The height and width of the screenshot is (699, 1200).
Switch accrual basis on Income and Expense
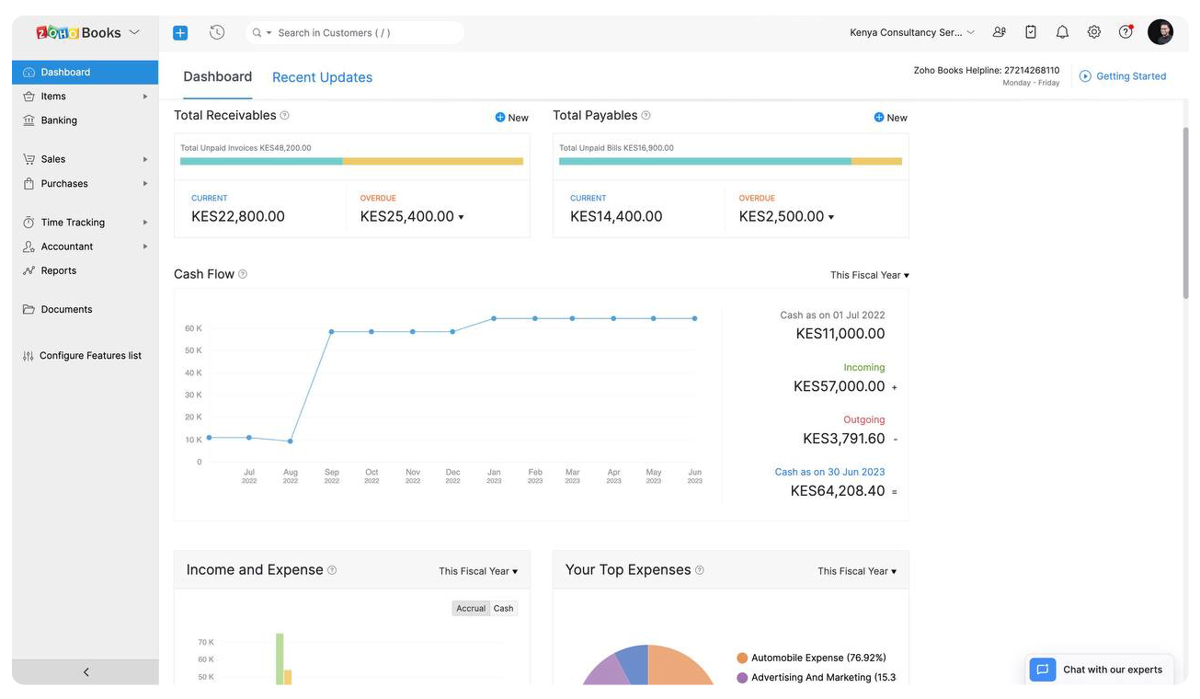tap(470, 608)
